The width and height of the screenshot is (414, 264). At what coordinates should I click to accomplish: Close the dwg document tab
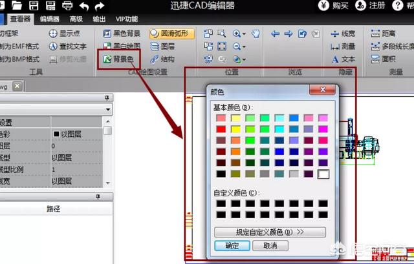pyautogui.click(x=17, y=86)
